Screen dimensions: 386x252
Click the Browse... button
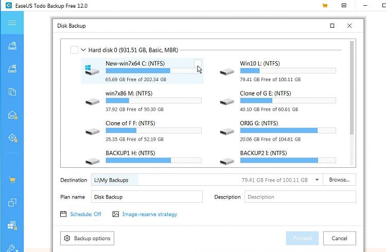click(x=339, y=180)
